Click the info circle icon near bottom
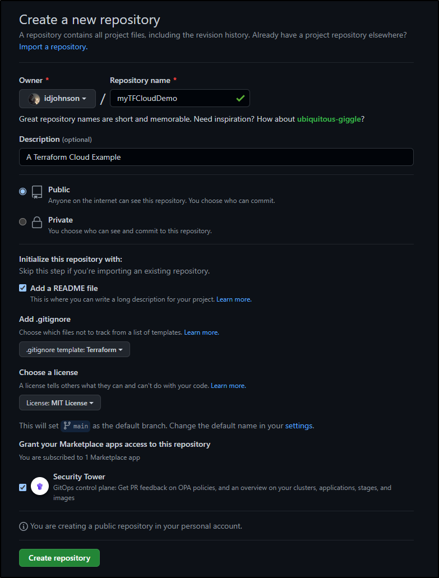 coord(23,526)
